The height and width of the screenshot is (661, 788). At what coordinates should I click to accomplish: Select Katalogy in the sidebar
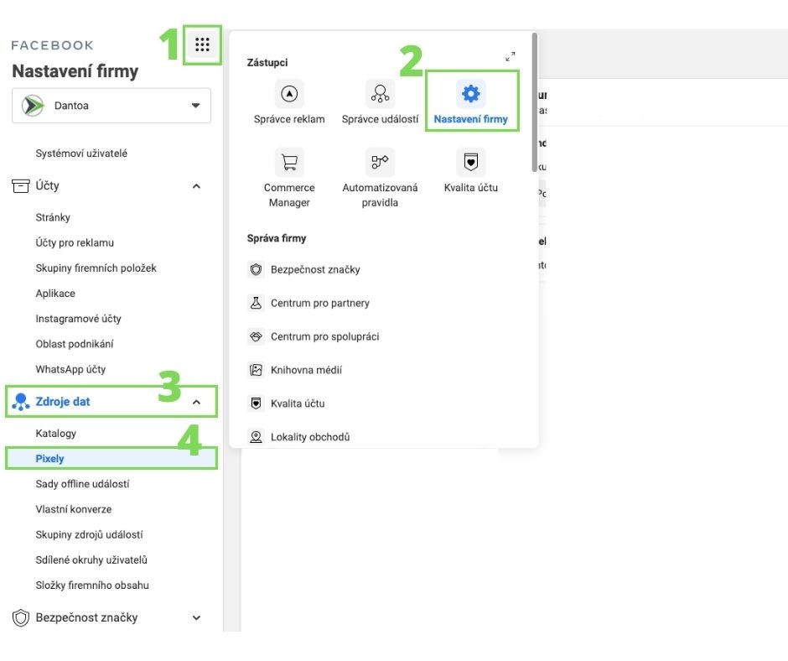(56, 434)
